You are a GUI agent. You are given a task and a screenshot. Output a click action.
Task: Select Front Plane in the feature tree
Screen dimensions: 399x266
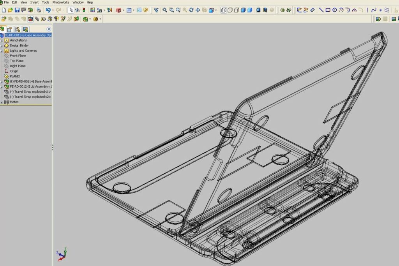click(18, 56)
